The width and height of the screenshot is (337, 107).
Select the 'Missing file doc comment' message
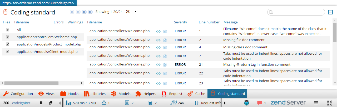click(244, 40)
